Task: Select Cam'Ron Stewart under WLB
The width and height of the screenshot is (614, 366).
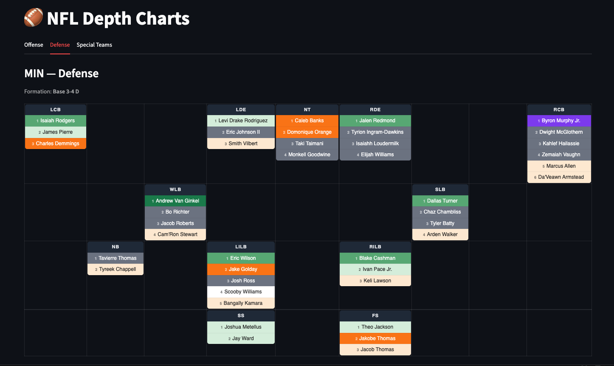Action: point(175,234)
